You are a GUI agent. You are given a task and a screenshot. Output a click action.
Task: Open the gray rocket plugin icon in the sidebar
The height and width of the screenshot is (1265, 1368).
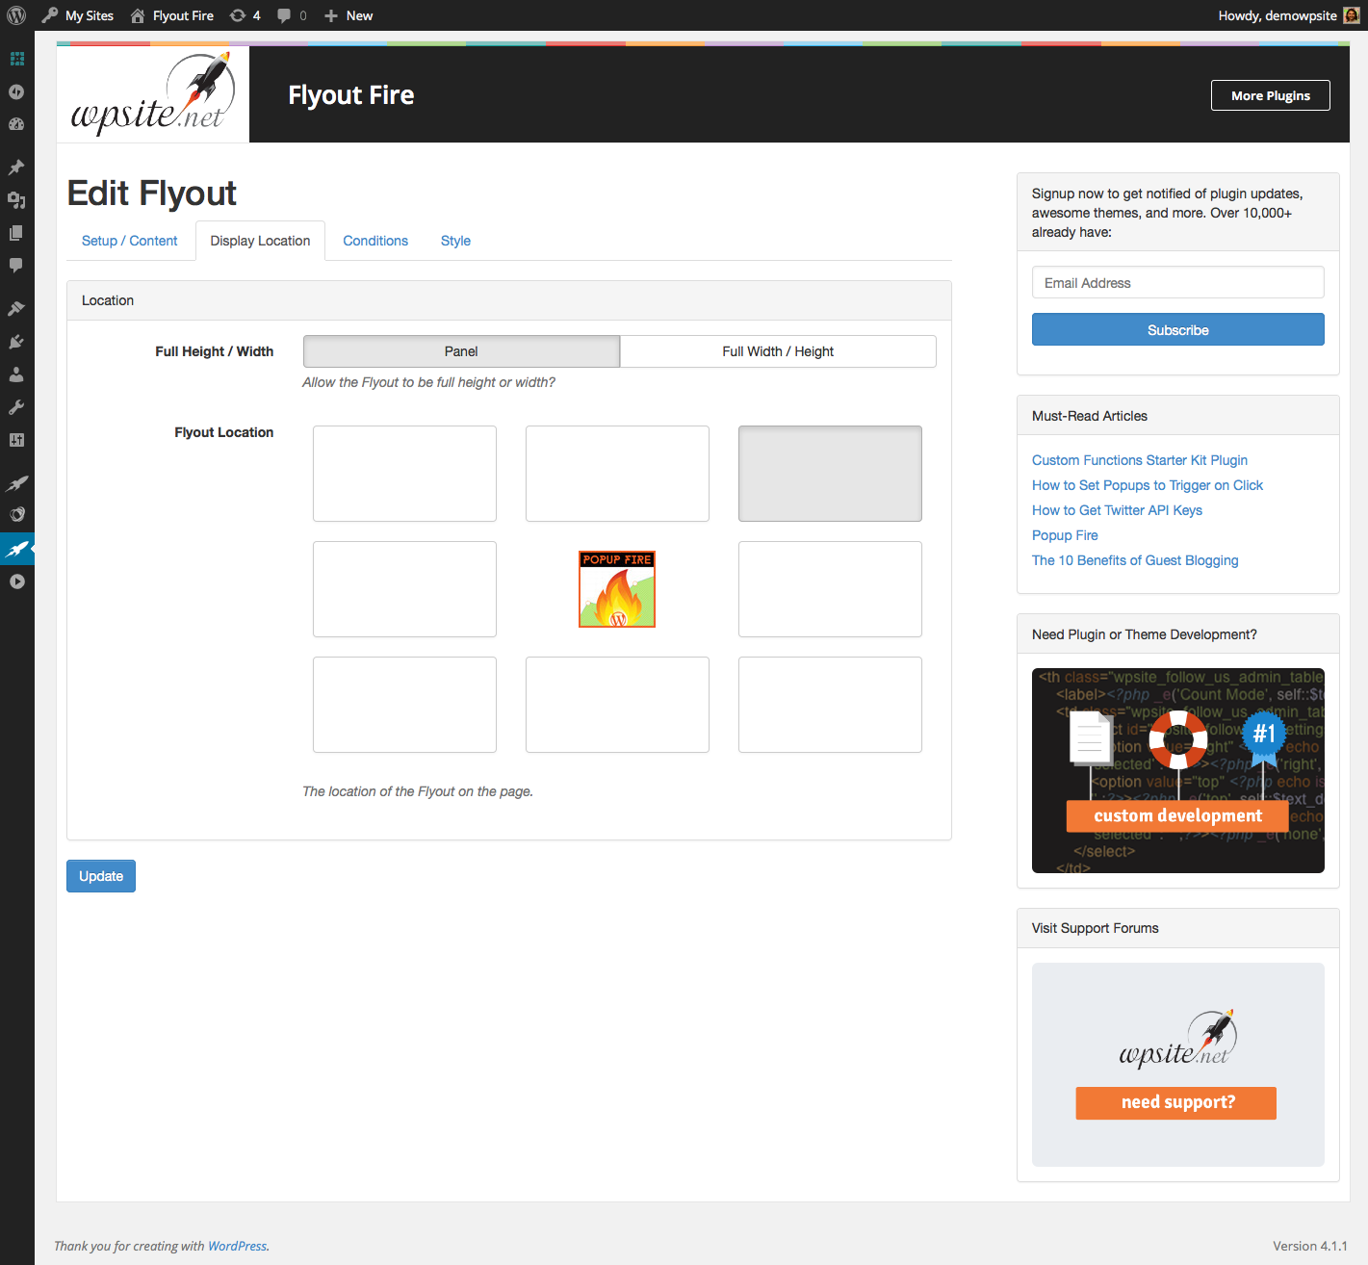16,483
